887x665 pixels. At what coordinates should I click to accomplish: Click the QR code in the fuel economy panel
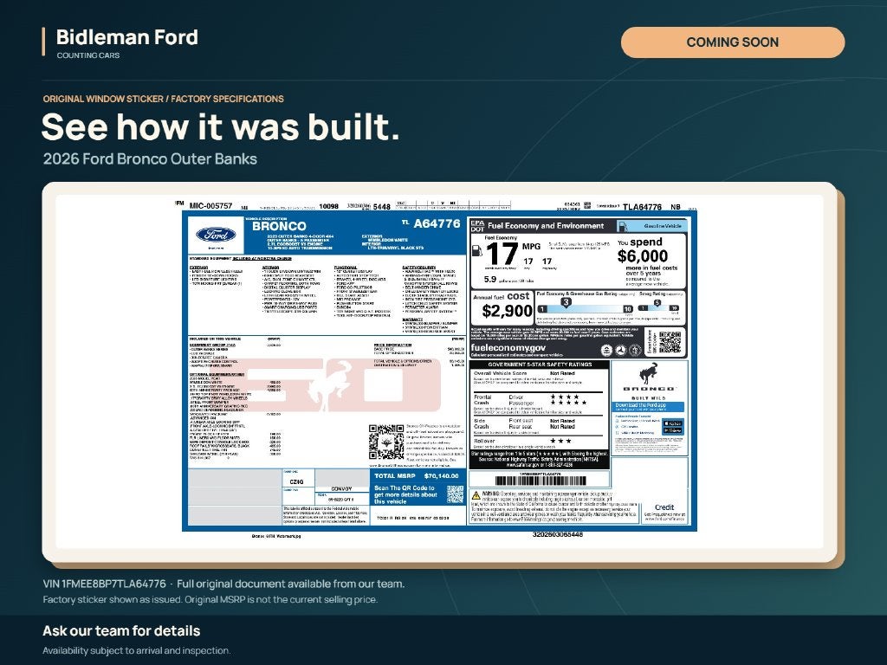tap(670, 343)
